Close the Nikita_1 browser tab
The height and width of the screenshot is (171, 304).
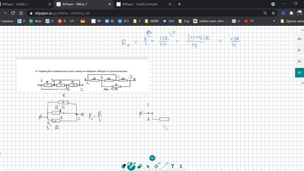point(110,4)
